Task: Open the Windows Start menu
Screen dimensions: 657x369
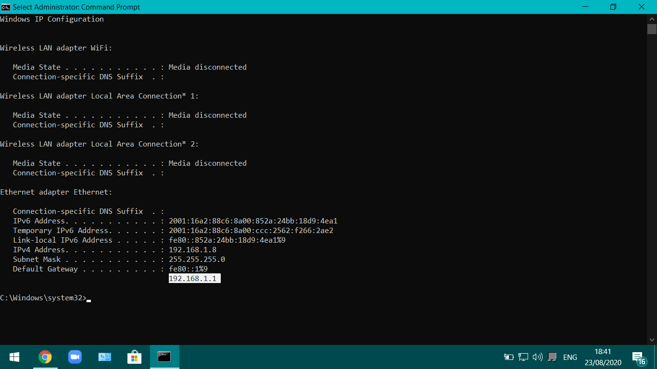Action: pyautogui.click(x=14, y=357)
